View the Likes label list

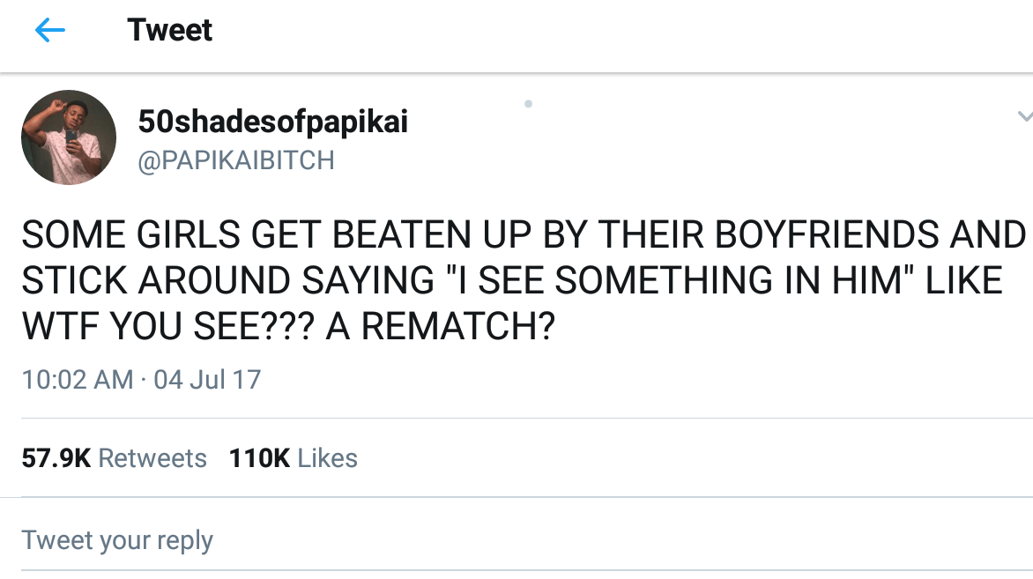click(328, 458)
